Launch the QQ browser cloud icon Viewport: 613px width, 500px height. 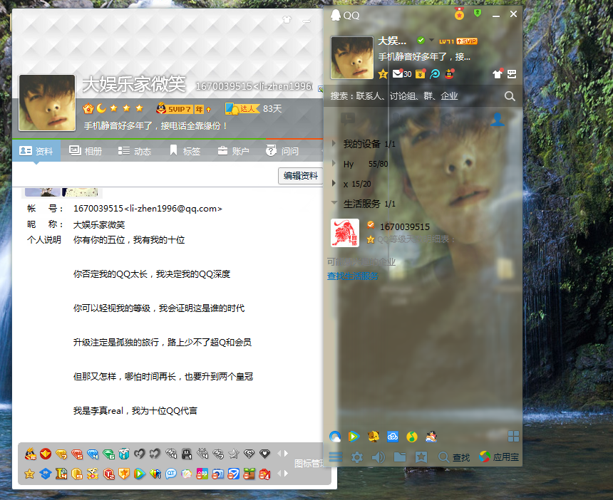(335, 437)
